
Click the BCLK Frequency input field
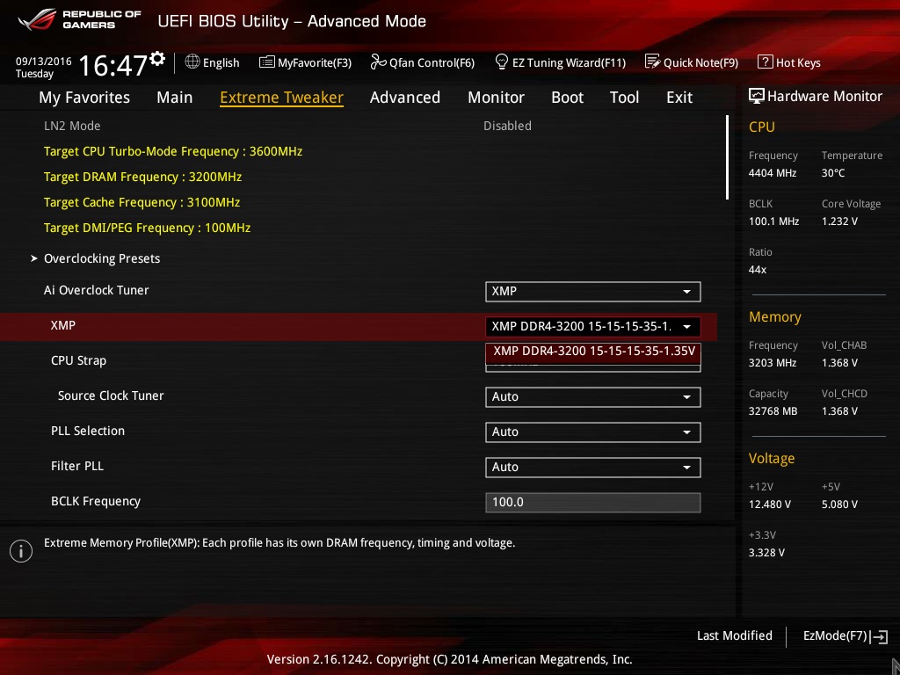pyautogui.click(x=593, y=502)
